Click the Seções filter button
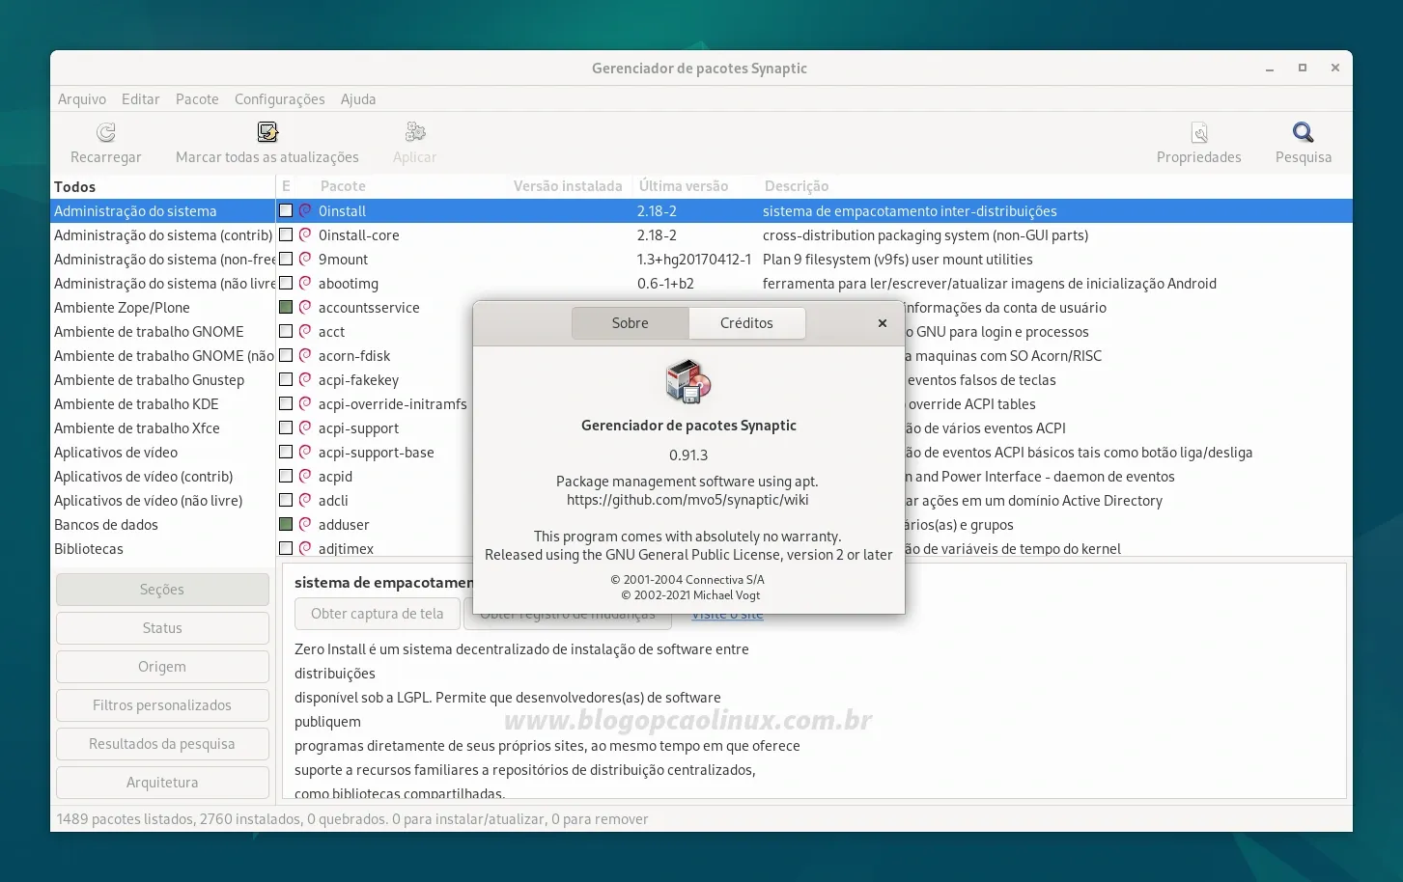 (162, 590)
